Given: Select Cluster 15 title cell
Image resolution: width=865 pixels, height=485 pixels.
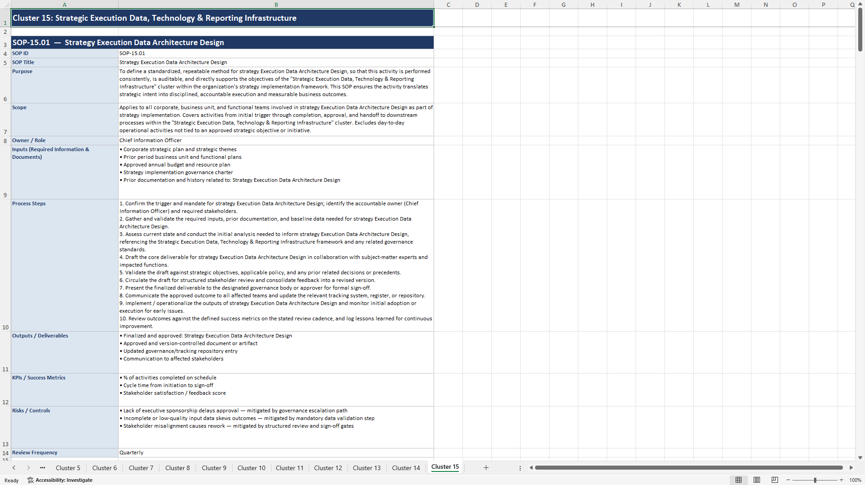Looking at the screenshot, I should 222,18.
